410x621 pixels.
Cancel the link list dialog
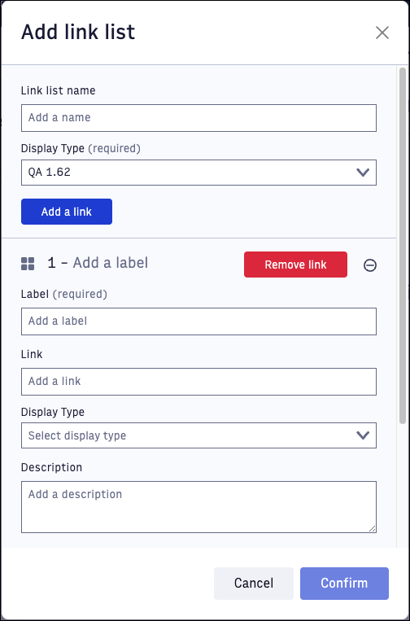coord(254,584)
